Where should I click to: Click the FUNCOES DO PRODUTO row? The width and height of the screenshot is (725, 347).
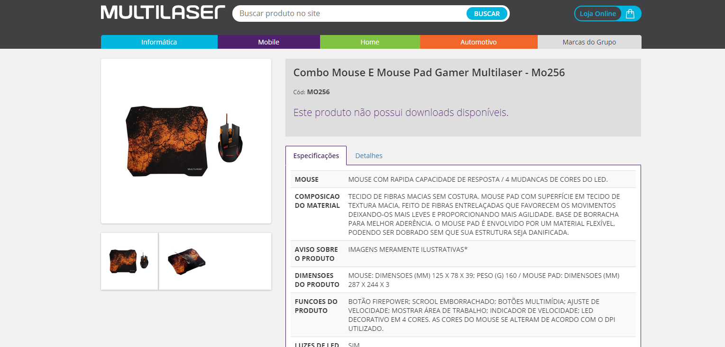(x=463, y=315)
